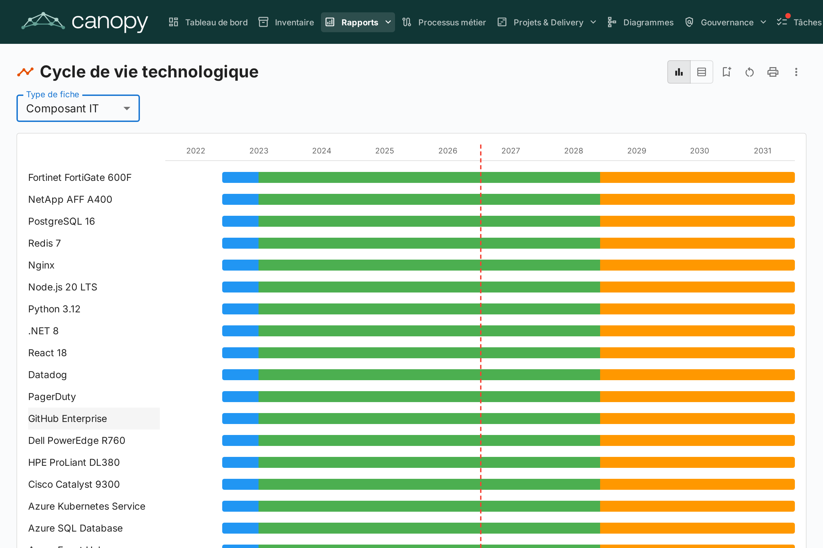The image size is (823, 548).
Task: Click the add bookmark icon
Action: click(727, 72)
